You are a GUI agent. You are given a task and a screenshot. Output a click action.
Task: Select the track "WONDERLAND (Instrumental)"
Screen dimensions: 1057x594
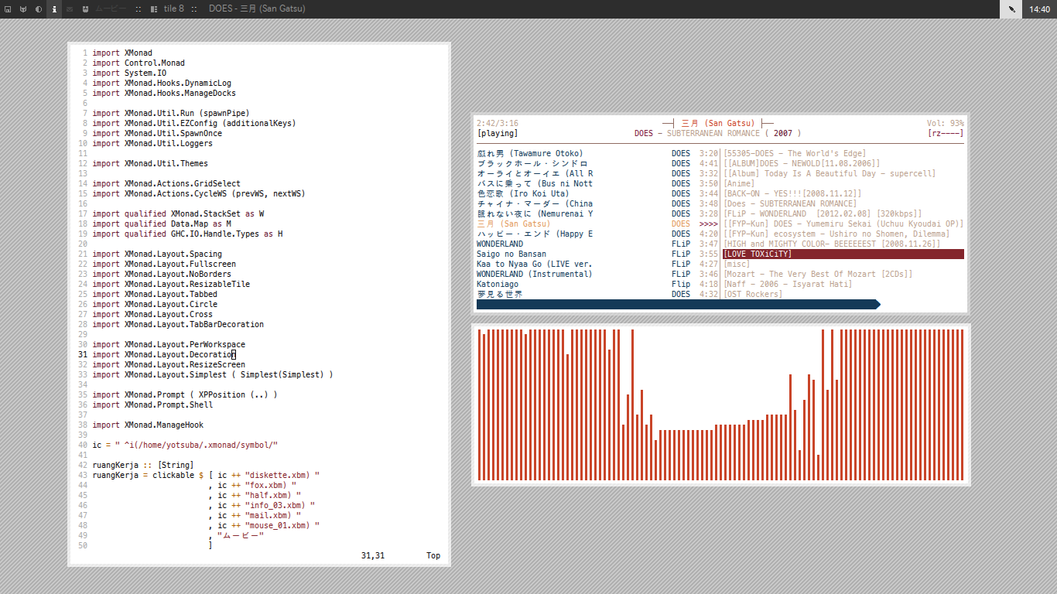(535, 274)
